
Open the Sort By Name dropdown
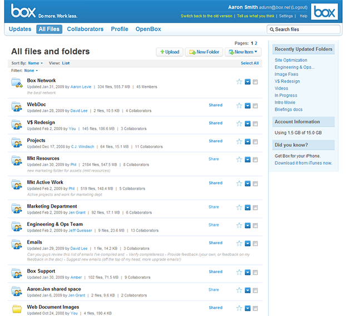[x=35, y=63]
